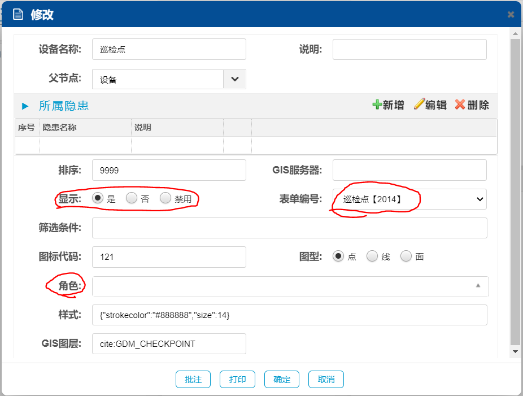
Task: Open the 父节点 dropdown arrow
Action: tap(234, 80)
